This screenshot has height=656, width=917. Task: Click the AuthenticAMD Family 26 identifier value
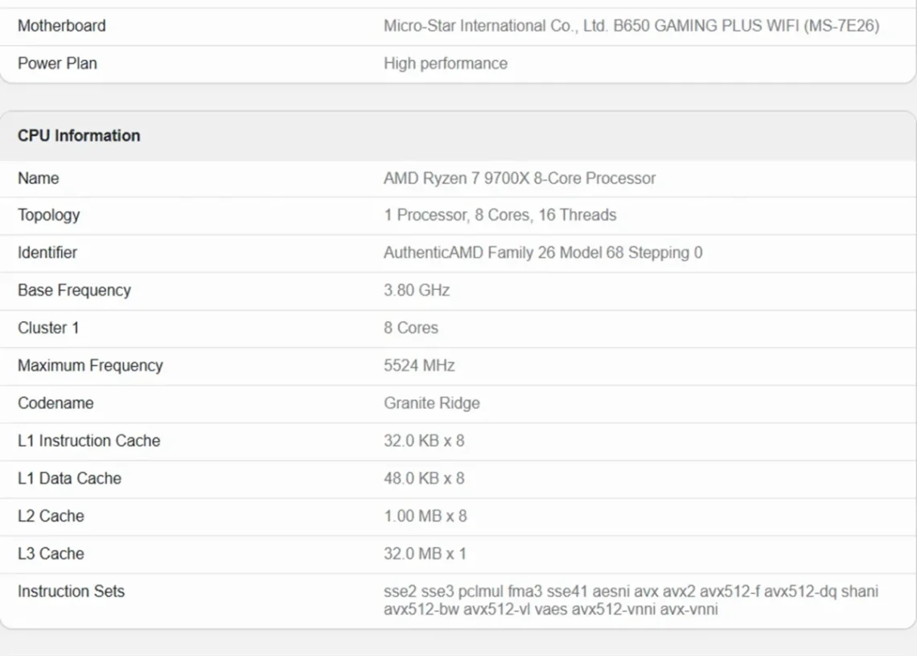click(x=543, y=253)
